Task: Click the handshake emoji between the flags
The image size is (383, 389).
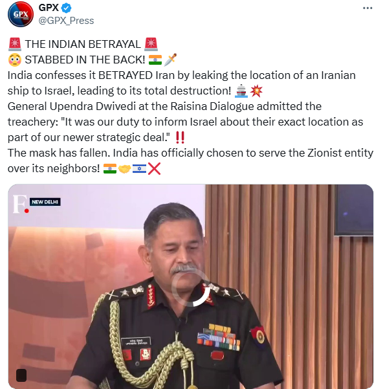Action: click(124, 169)
